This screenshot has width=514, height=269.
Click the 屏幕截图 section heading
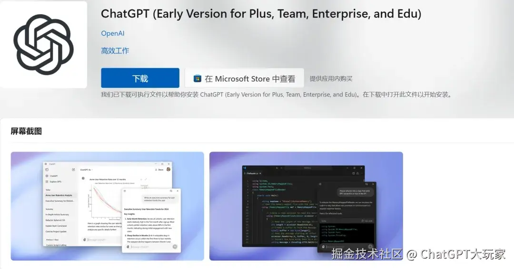[26, 131]
